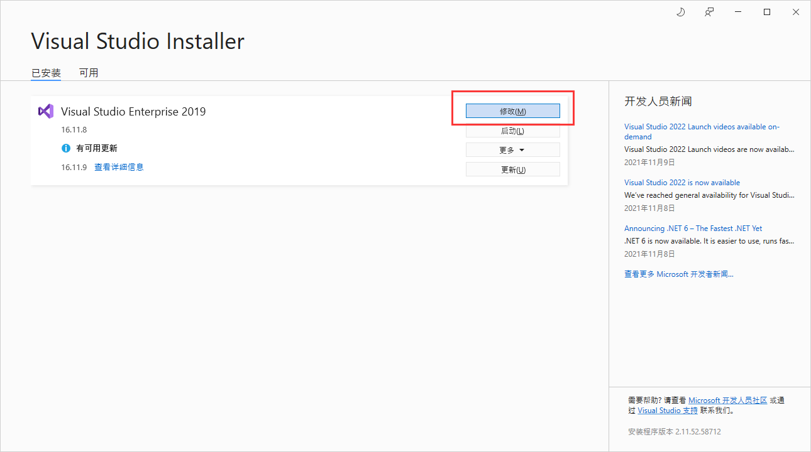Minimize the installer window
Image resolution: width=811 pixels, height=452 pixels.
click(738, 12)
